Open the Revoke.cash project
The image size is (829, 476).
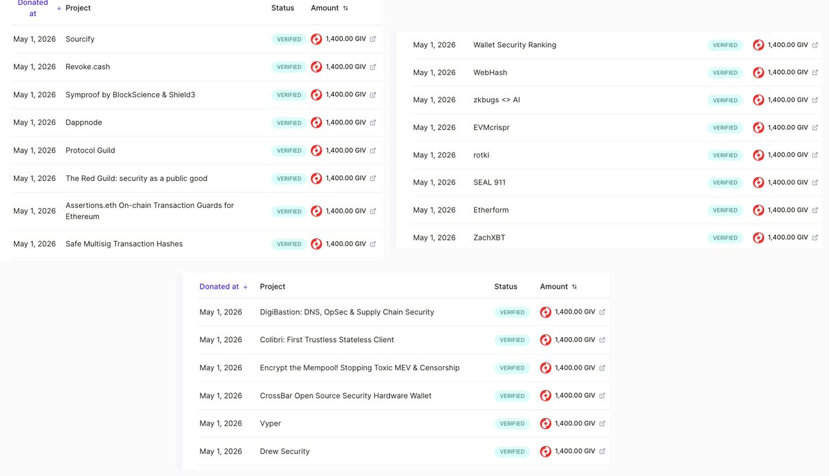click(x=88, y=67)
